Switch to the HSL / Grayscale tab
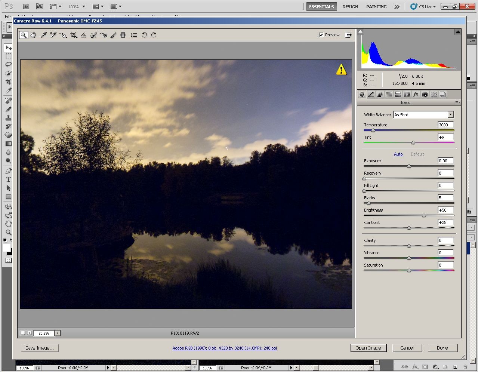This screenshot has height=372, width=478. tap(389, 95)
